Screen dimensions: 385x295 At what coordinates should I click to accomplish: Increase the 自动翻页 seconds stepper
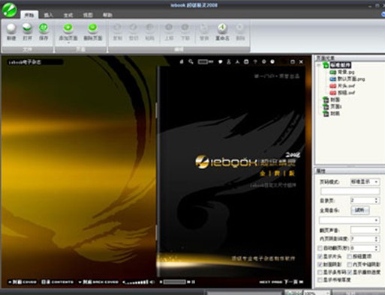click(x=376, y=246)
